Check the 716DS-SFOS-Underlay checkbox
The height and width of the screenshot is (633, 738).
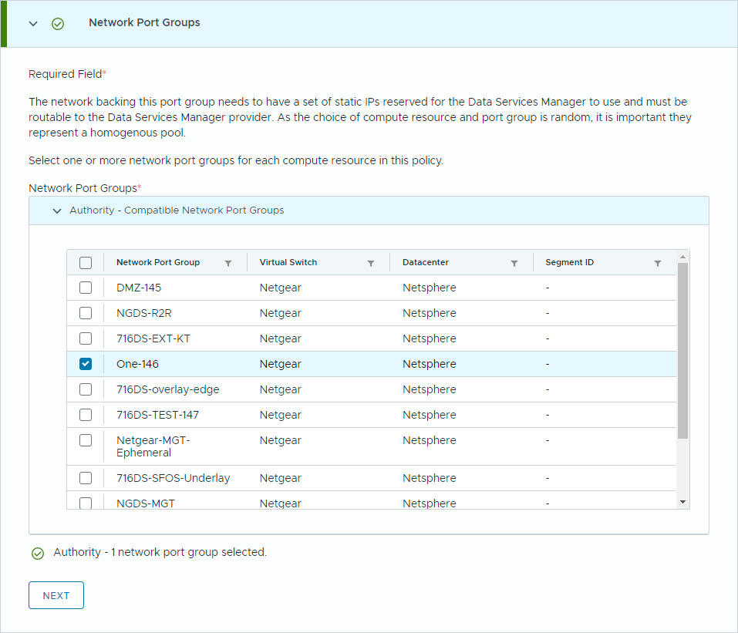(86, 478)
